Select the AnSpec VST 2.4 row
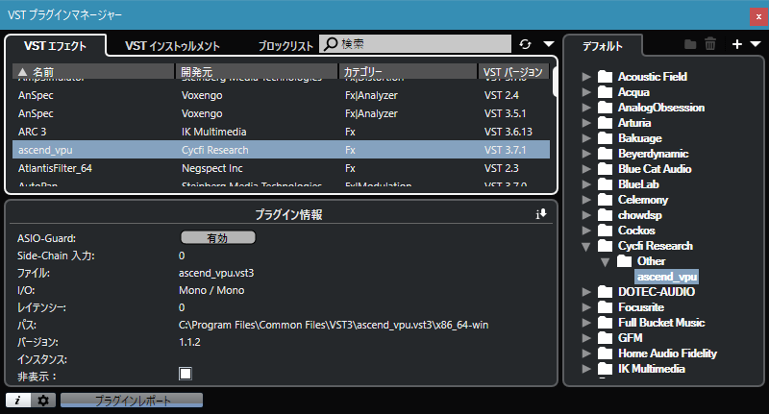This screenshot has height=414, width=769. tap(281, 95)
